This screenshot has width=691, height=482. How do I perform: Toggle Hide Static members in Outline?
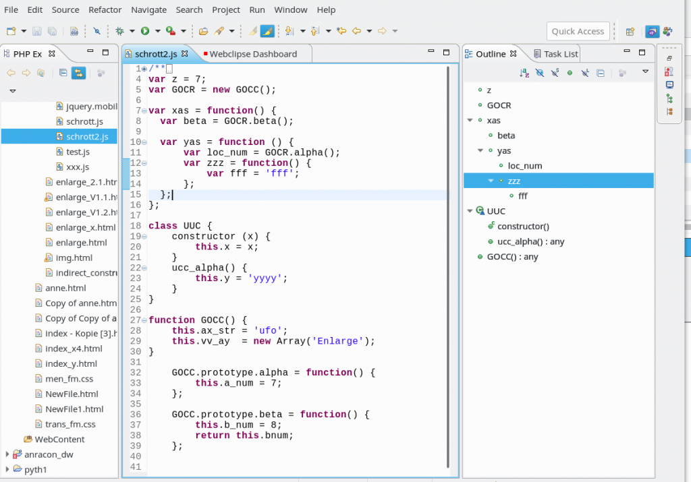pyautogui.click(x=555, y=73)
